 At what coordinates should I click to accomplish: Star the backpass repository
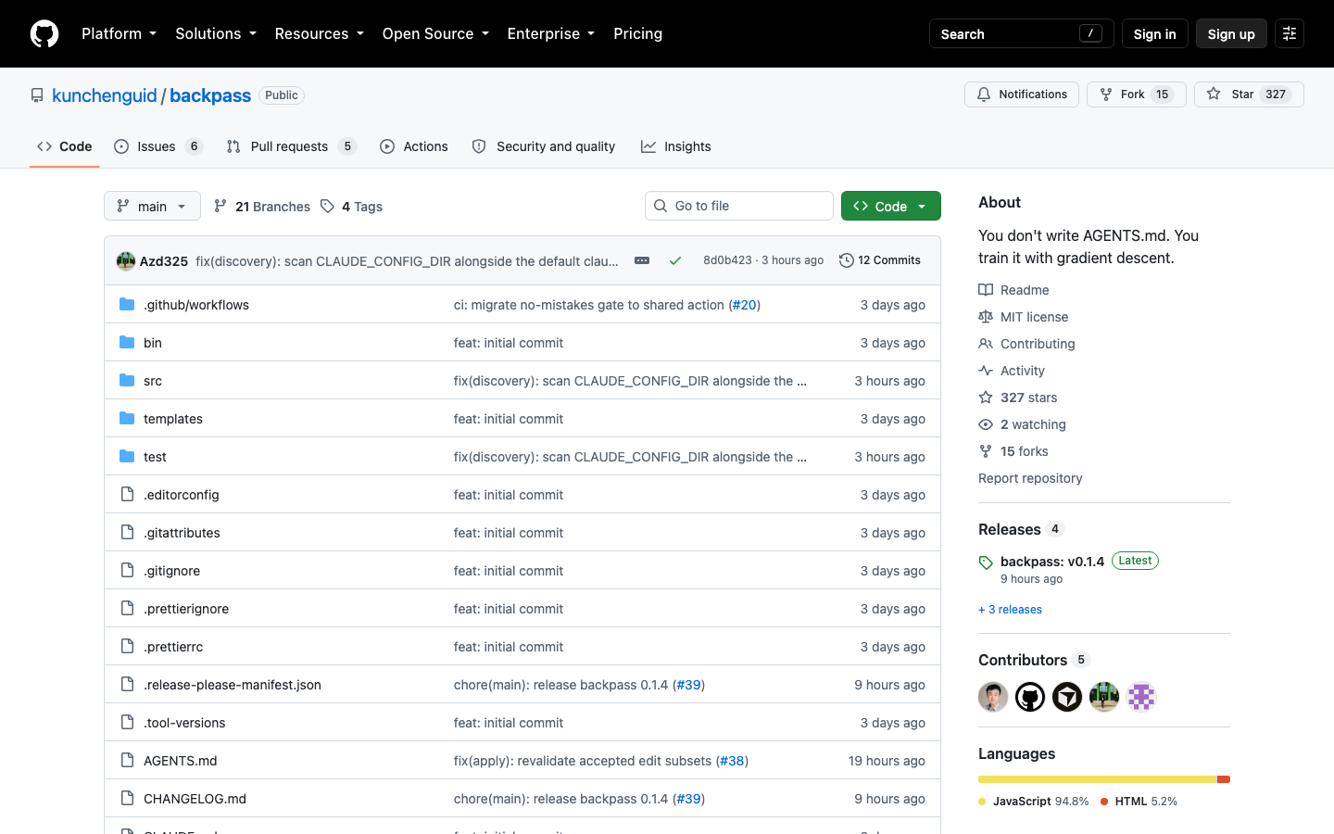tap(1249, 95)
